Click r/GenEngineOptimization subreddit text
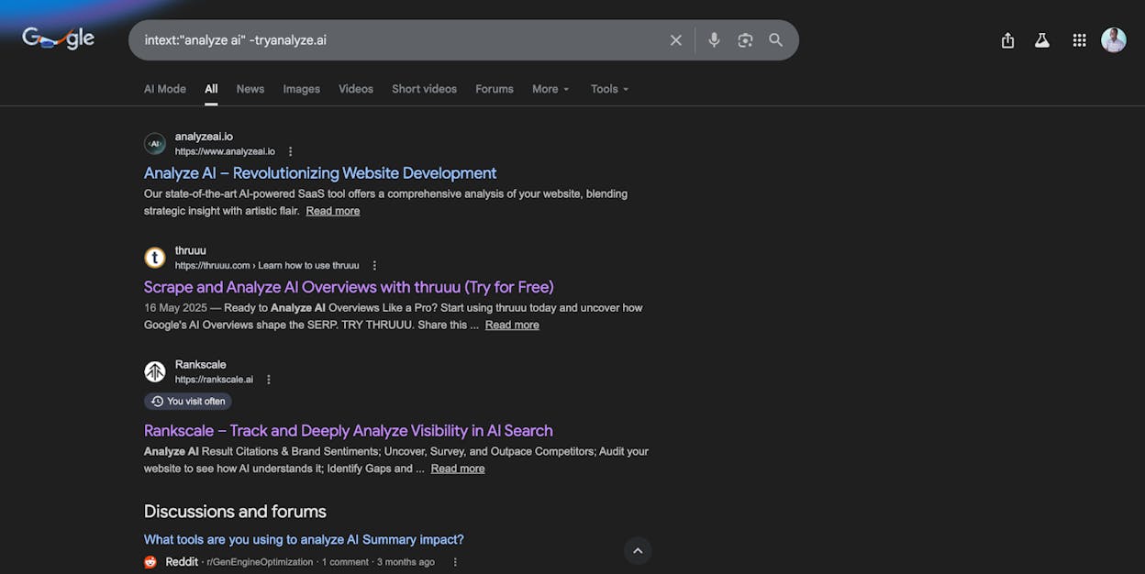The height and width of the screenshot is (574, 1145). (x=260, y=562)
